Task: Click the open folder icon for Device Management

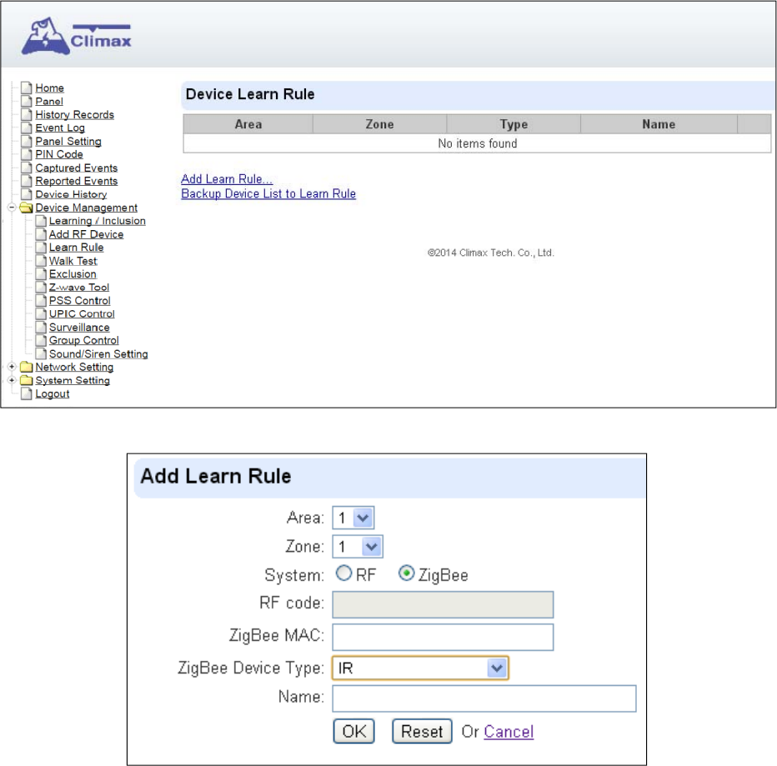Action: click(x=27, y=208)
